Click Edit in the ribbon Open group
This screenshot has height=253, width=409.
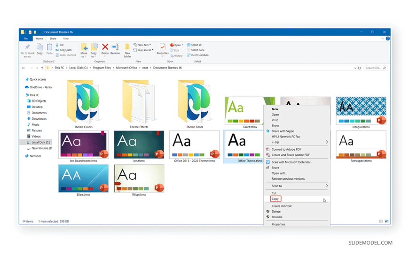[174, 50]
